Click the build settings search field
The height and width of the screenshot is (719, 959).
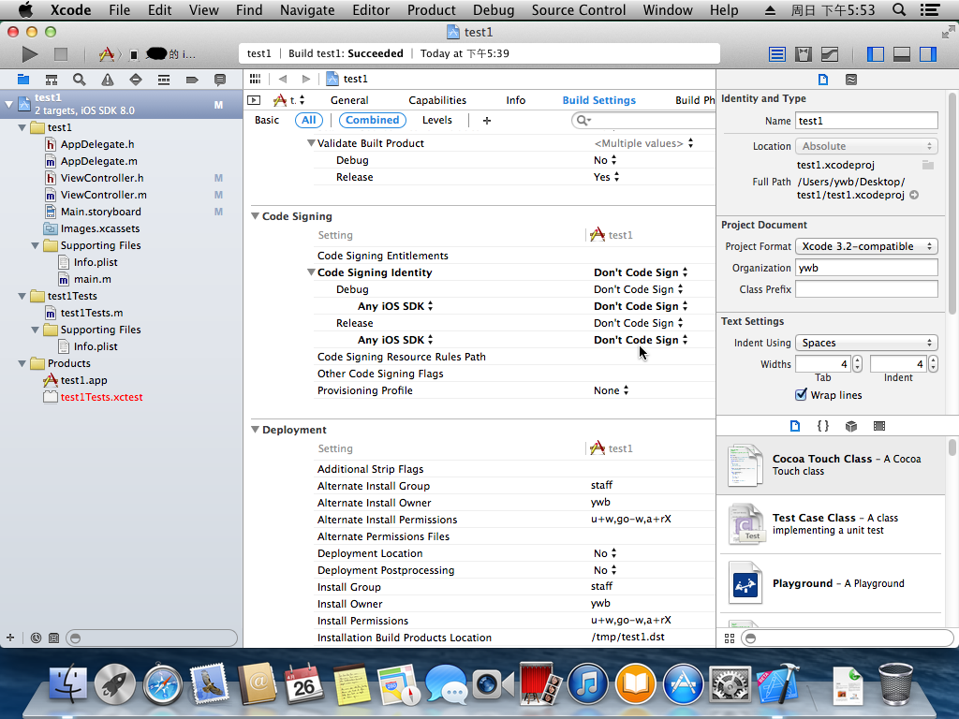(x=643, y=121)
